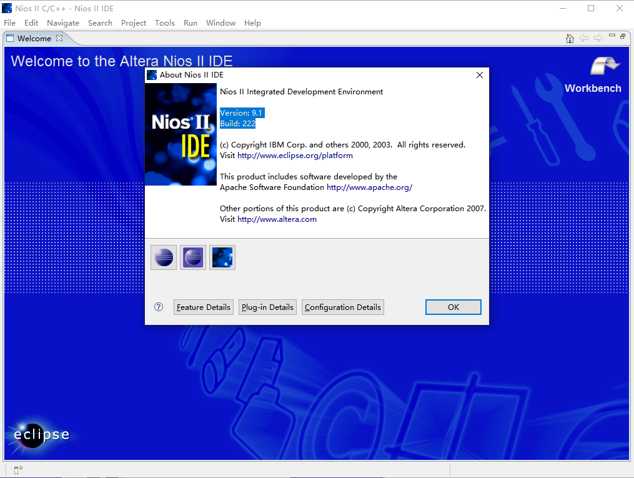634x478 pixels.
Task: Select the Welcome tab
Action: click(x=34, y=38)
